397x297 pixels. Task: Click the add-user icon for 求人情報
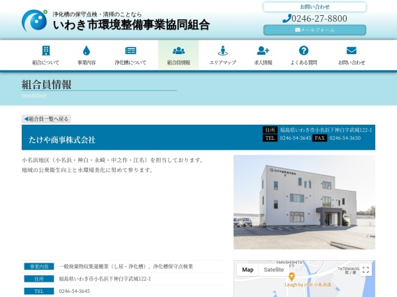pyautogui.click(x=263, y=51)
